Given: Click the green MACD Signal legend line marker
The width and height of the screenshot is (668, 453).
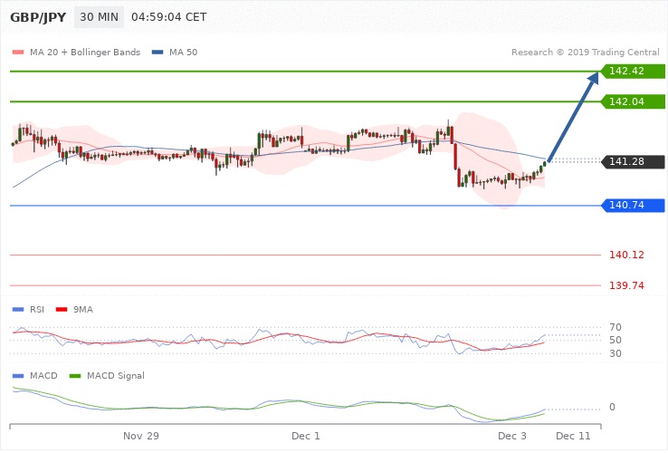Looking at the screenshot, I should (x=75, y=375).
